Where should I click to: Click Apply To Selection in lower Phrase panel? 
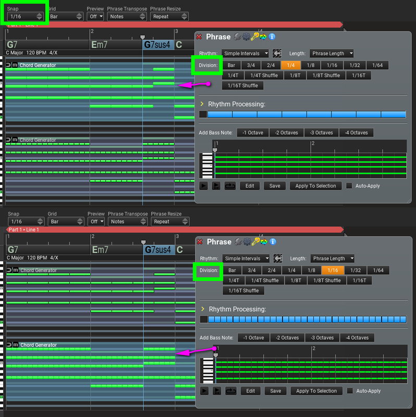tap(316, 391)
